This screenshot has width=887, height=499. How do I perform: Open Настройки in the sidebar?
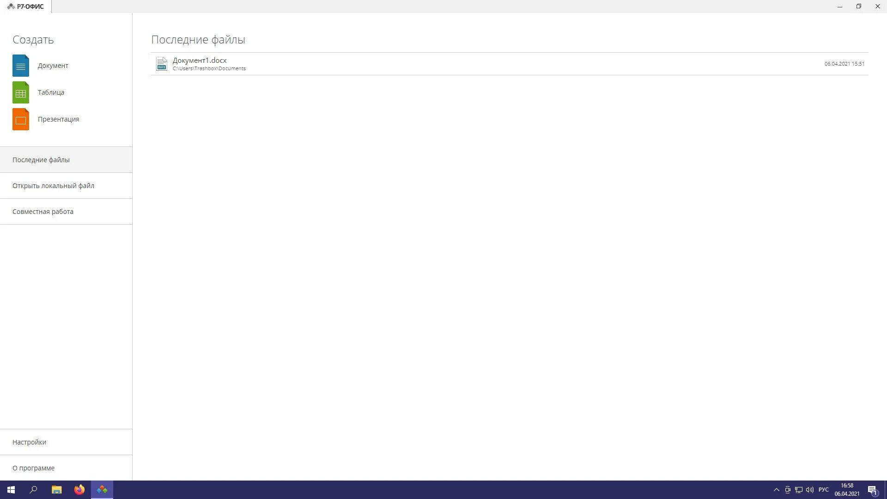[29, 442]
